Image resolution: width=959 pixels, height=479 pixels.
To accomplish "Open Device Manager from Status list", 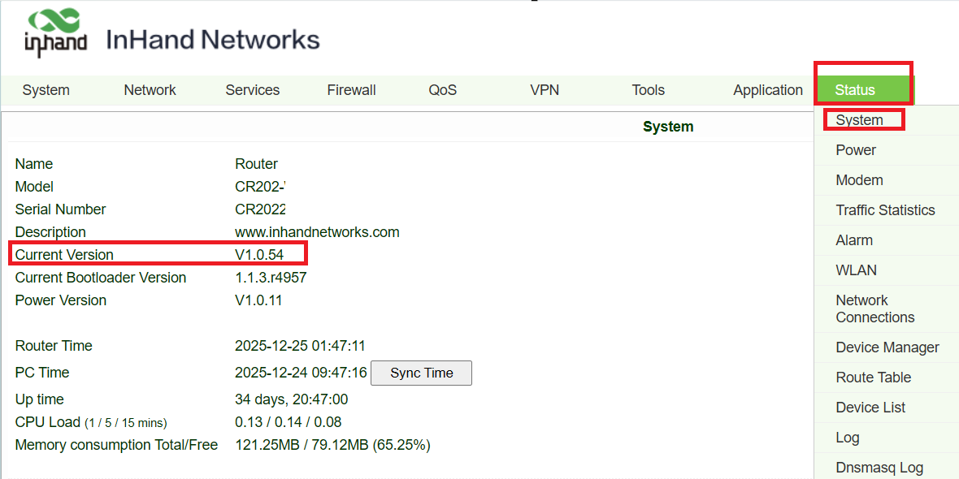I will coord(887,347).
